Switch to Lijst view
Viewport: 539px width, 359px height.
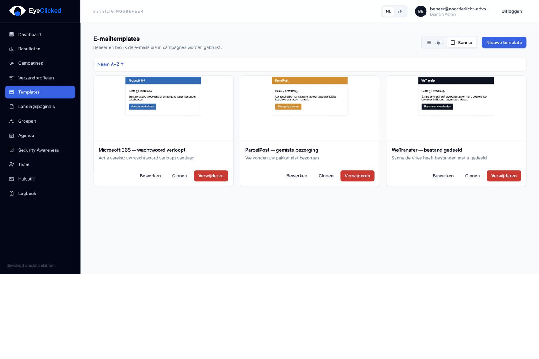(x=435, y=43)
